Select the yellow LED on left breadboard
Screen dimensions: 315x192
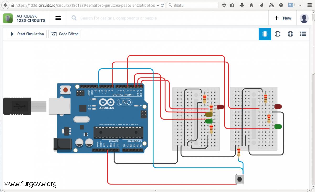click(209, 114)
